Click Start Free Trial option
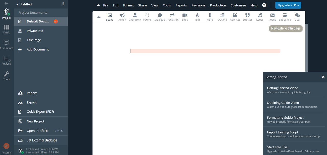 [294, 149]
